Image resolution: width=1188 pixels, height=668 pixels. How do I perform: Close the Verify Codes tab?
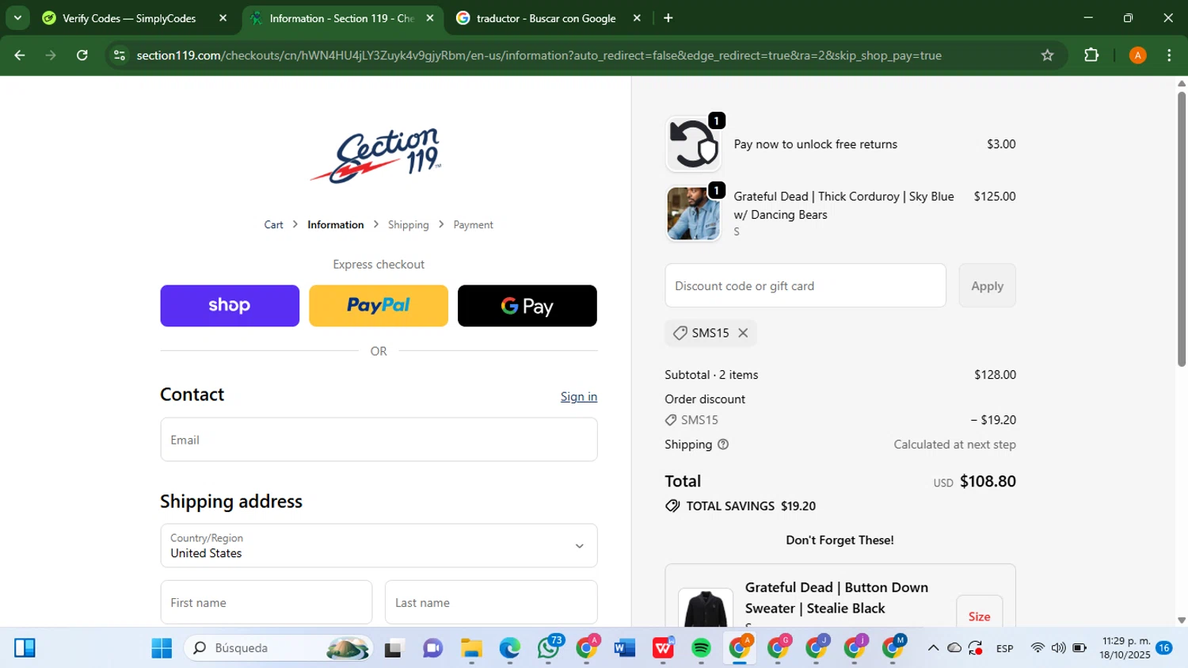pos(223,18)
